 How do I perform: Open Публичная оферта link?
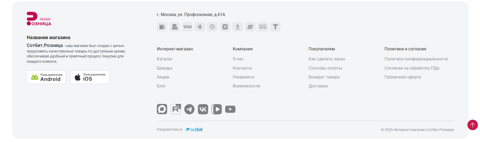pyautogui.click(x=403, y=77)
